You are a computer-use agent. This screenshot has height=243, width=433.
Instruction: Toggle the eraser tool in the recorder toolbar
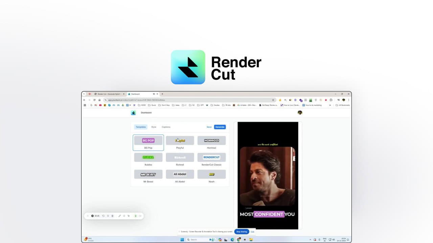click(x=124, y=216)
